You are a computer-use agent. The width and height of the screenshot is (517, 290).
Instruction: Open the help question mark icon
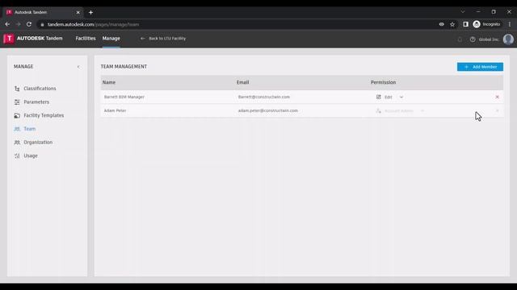[473, 39]
